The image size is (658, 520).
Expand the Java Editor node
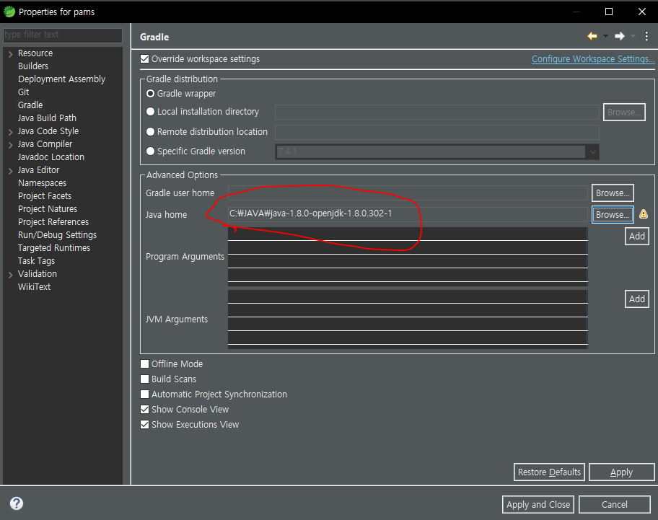[11, 171]
